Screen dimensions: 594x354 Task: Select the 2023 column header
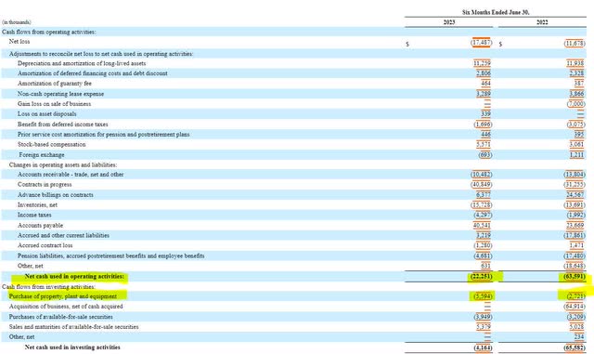(x=449, y=22)
